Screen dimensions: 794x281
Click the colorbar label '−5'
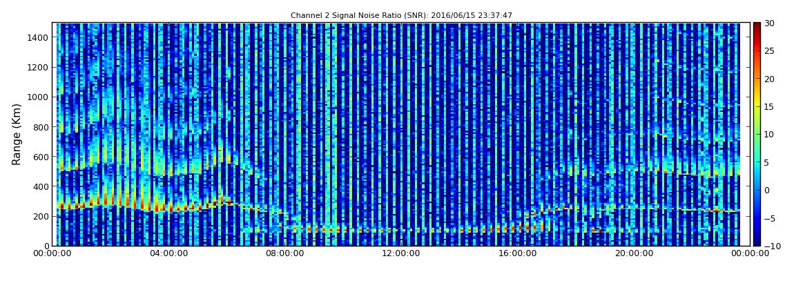point(769,218)
